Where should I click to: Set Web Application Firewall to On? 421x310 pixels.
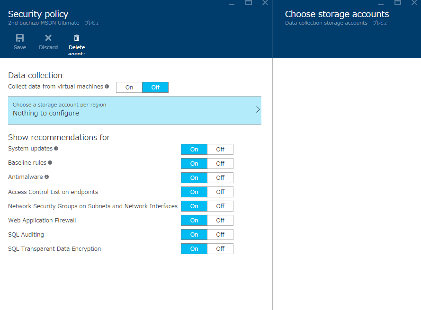pos(194,221)
